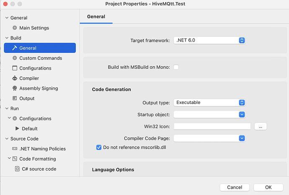Image resolution: width=289 pixels, height=195 pixels.
Task: Click the Assembly Signing seal icon
Action: click(15, 88)
